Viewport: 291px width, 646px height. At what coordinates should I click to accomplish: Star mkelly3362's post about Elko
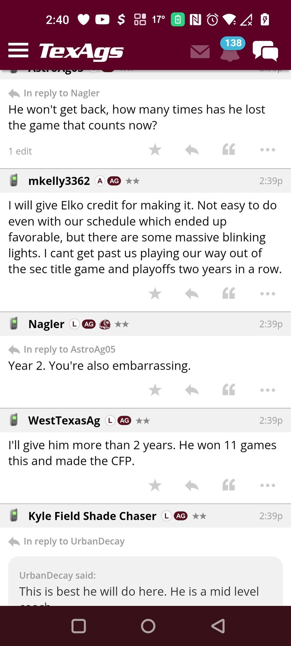coord(155,294)
